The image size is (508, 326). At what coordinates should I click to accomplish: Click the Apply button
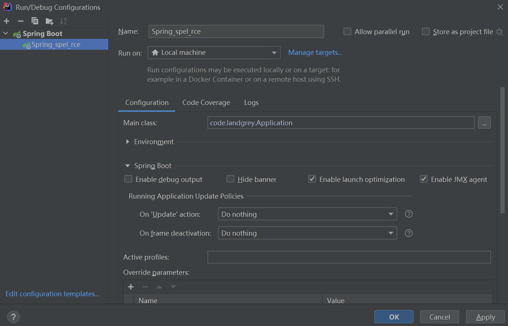point(485,317)
